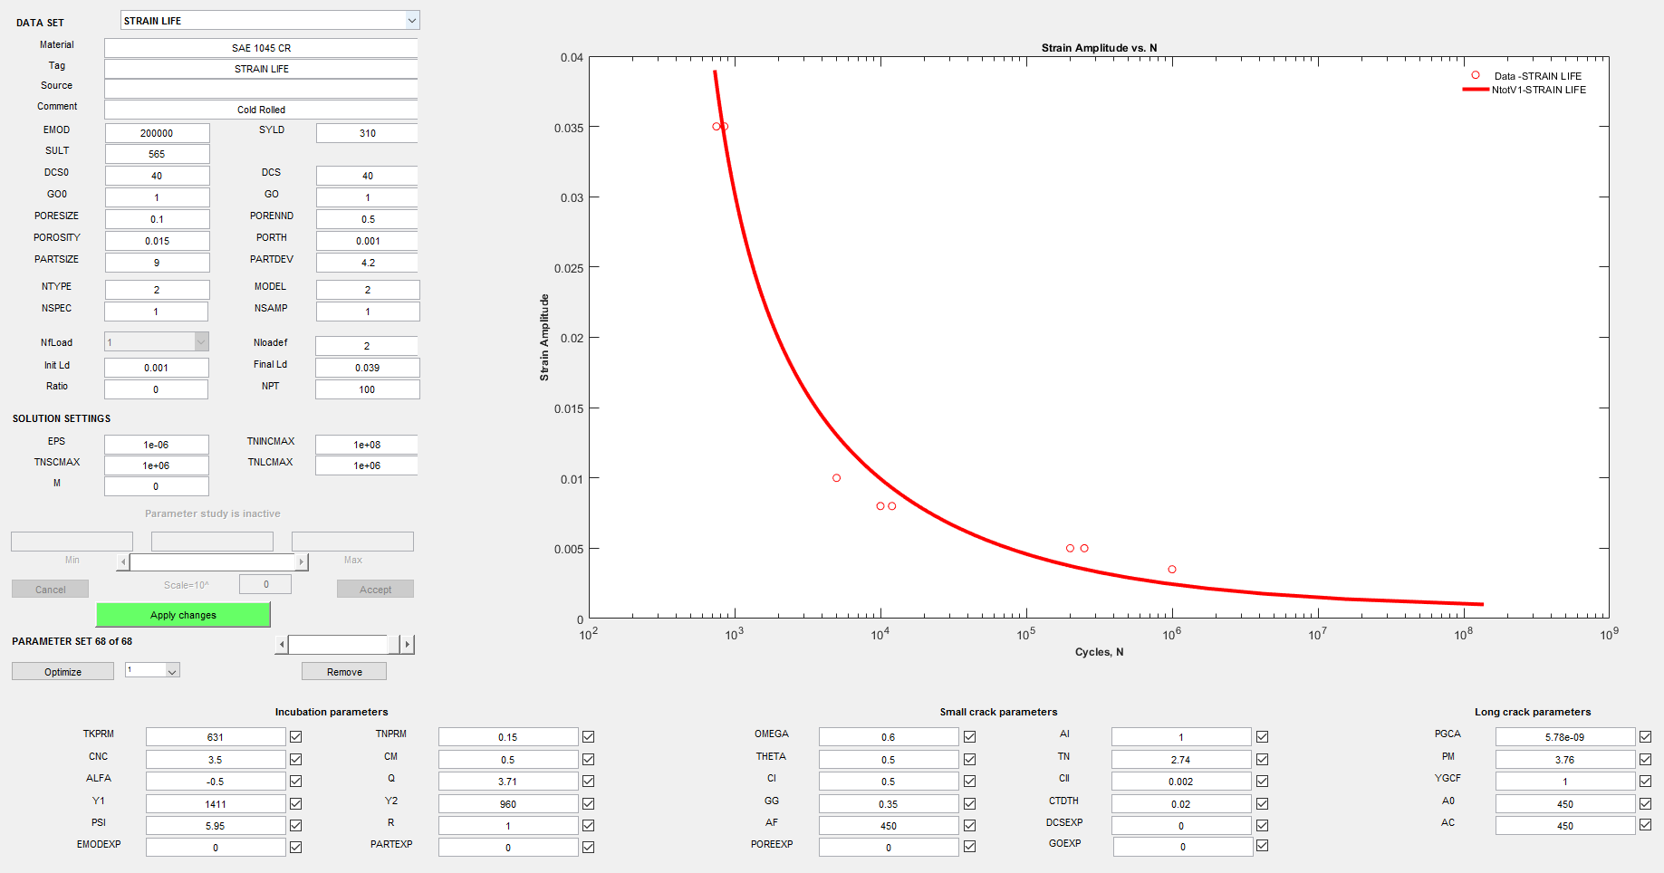Click left arrow of parameter set scrollbar
The height and width of the screenshot is (873, 1664).
(282, 645)
